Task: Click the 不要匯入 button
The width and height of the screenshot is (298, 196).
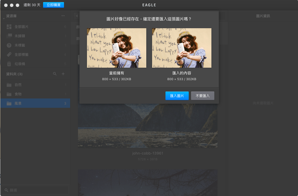Action: [203, 96]
